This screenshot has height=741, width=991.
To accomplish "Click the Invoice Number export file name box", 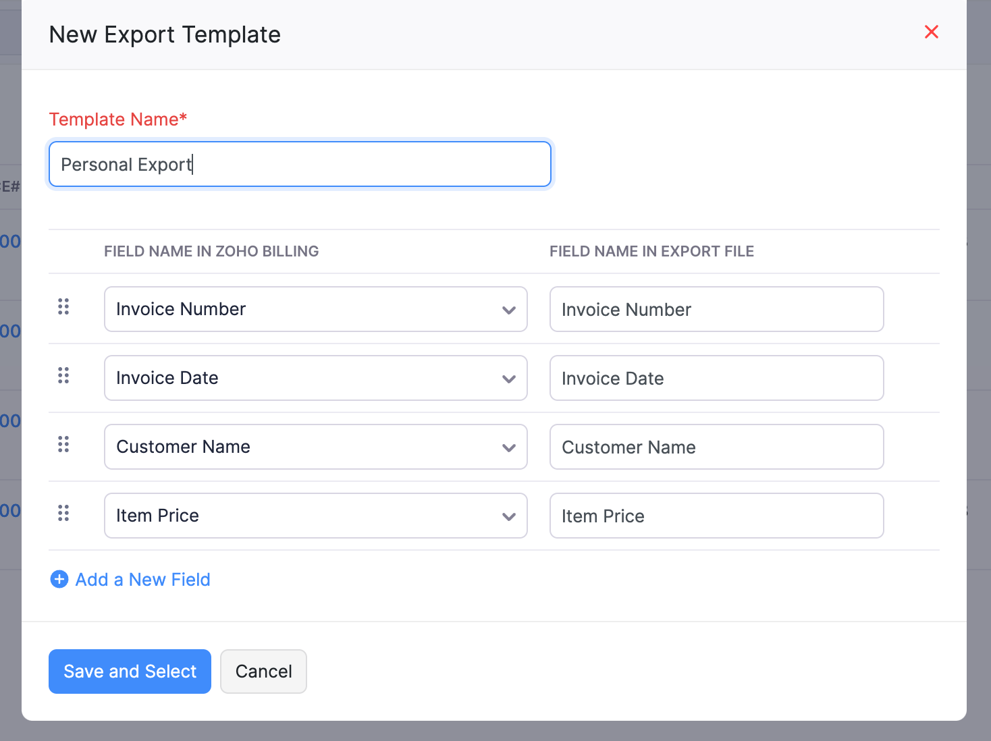I will (x=716, y=309).
